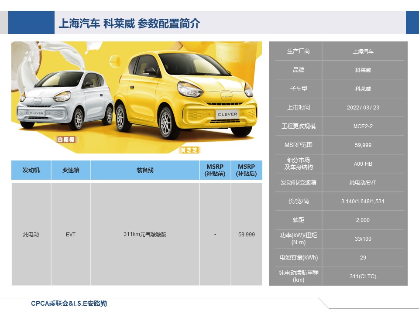Select the 纯电动/EVT value
Image resolution: width=419 pixels, height=314 pixels.
pos(363,183)
